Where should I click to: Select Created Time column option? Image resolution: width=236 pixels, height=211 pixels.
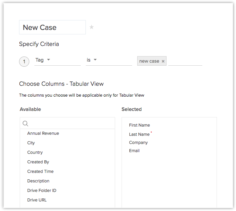click(x=40, y=172)
